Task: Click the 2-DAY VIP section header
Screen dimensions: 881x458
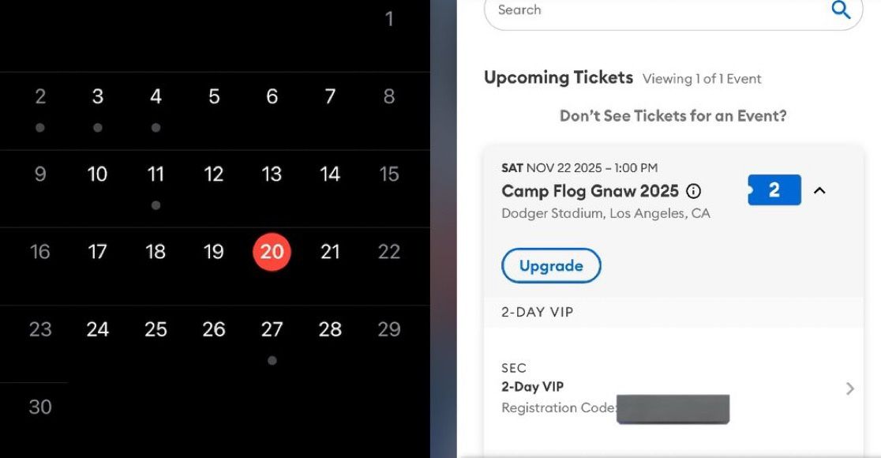Action: click(536, 312)
